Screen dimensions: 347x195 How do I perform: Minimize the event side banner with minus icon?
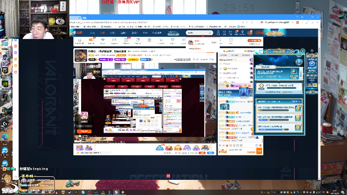312,51
